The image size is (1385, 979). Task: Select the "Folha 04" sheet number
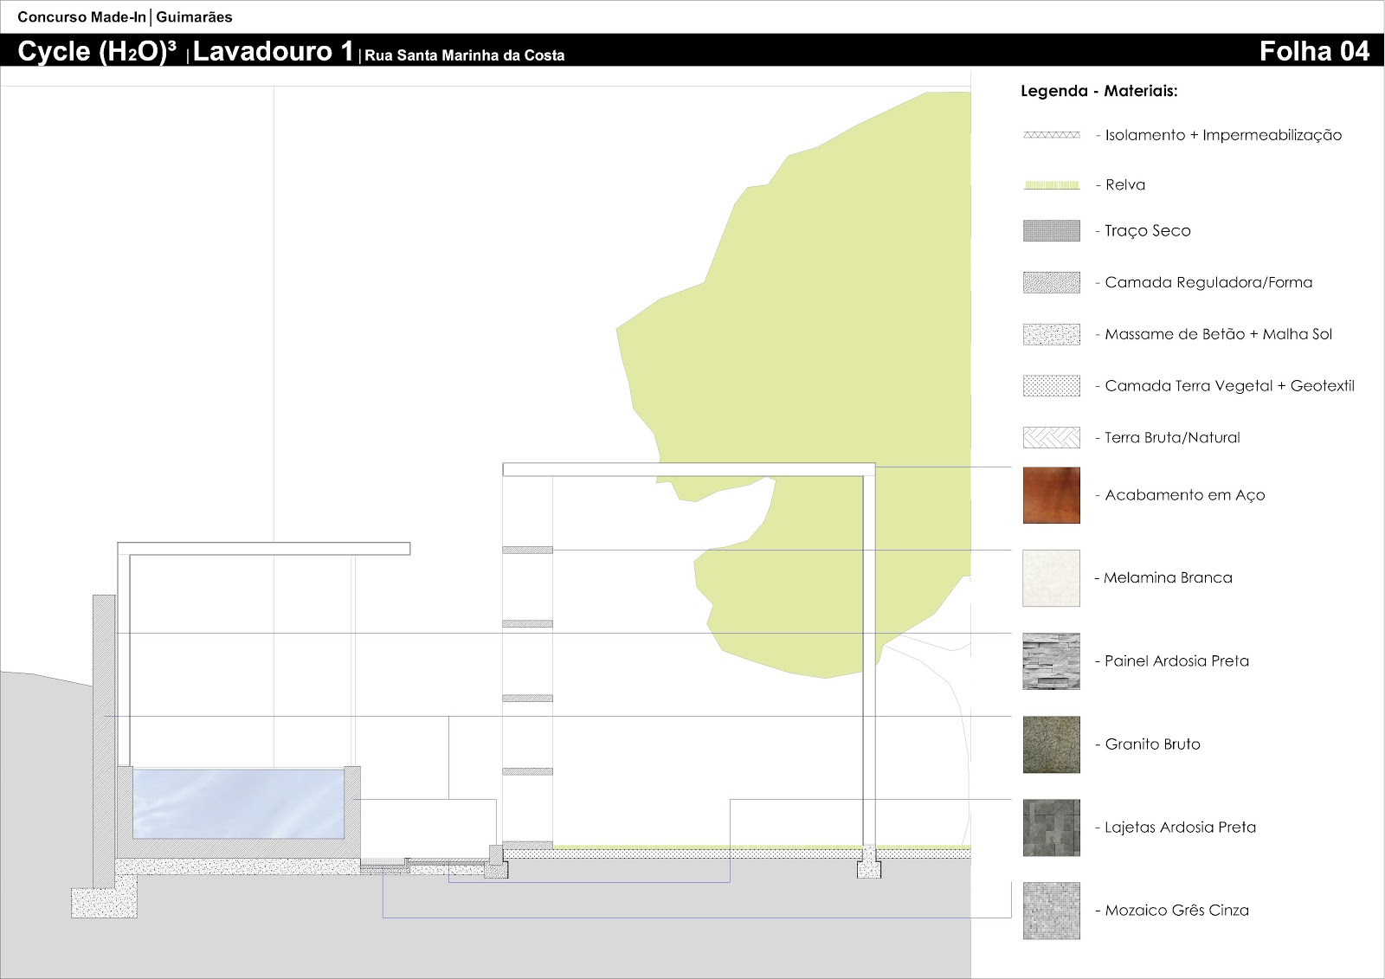click(x=1314, y=51)
